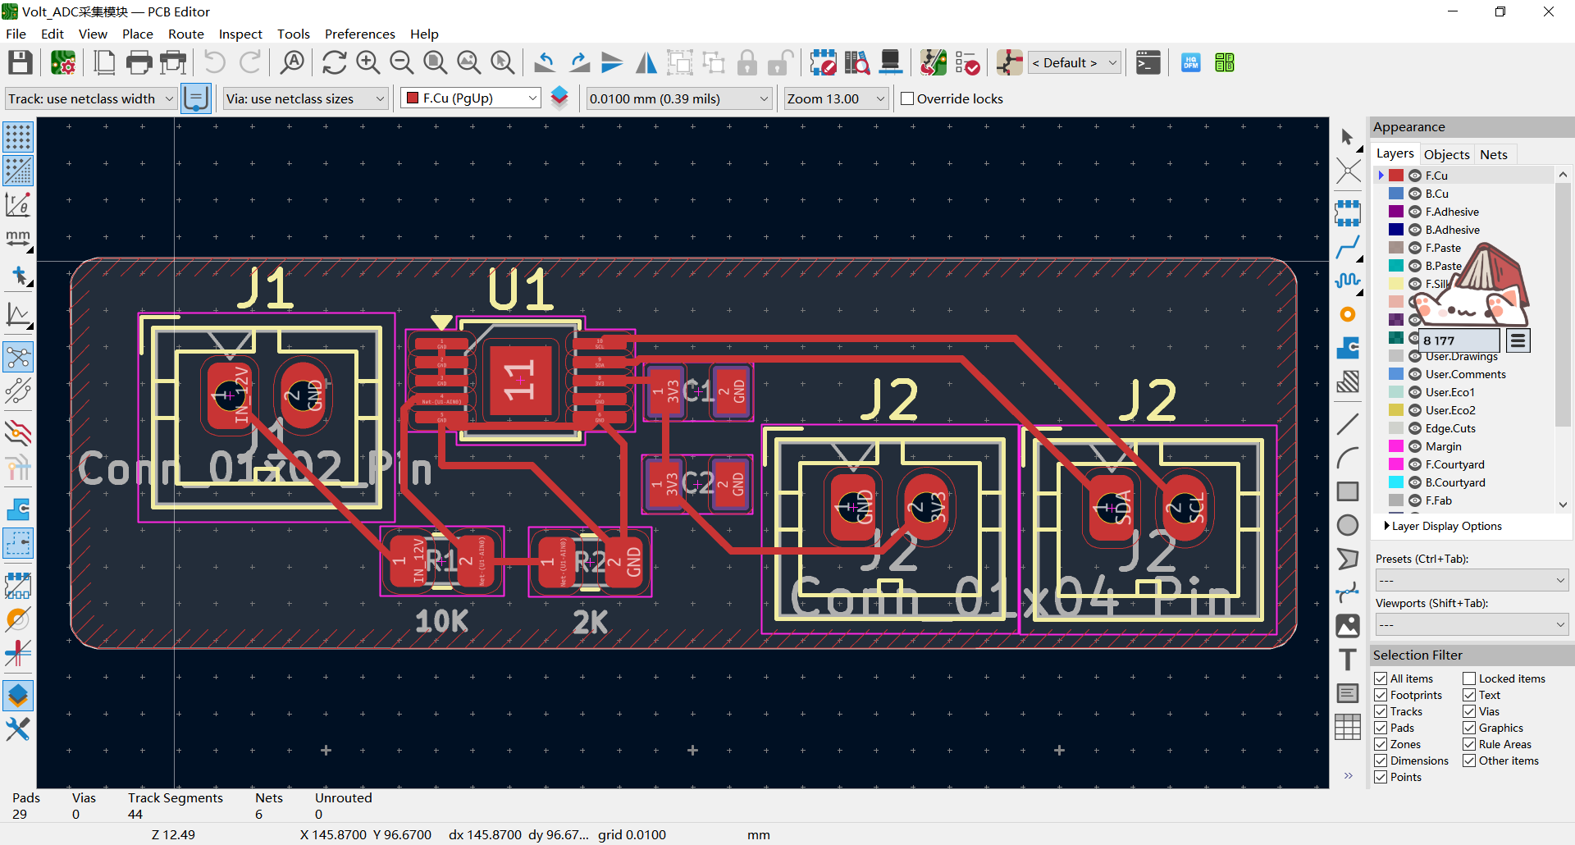This screenshot has height=845, width=1575.
Task: Open the Inspect menu
Action: coord(240,34)
